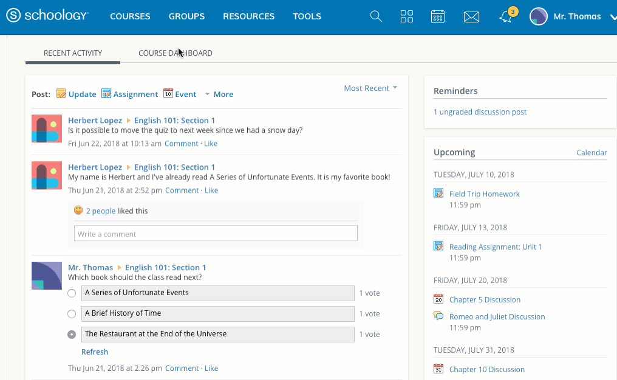This screenshot has width=617, height=380.
Task: Expand the Most Recent filter dropdown
Action: [x=370, y=88]
